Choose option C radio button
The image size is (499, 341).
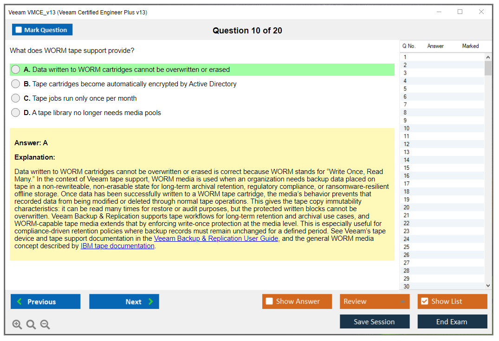click(x=16, y=98)
